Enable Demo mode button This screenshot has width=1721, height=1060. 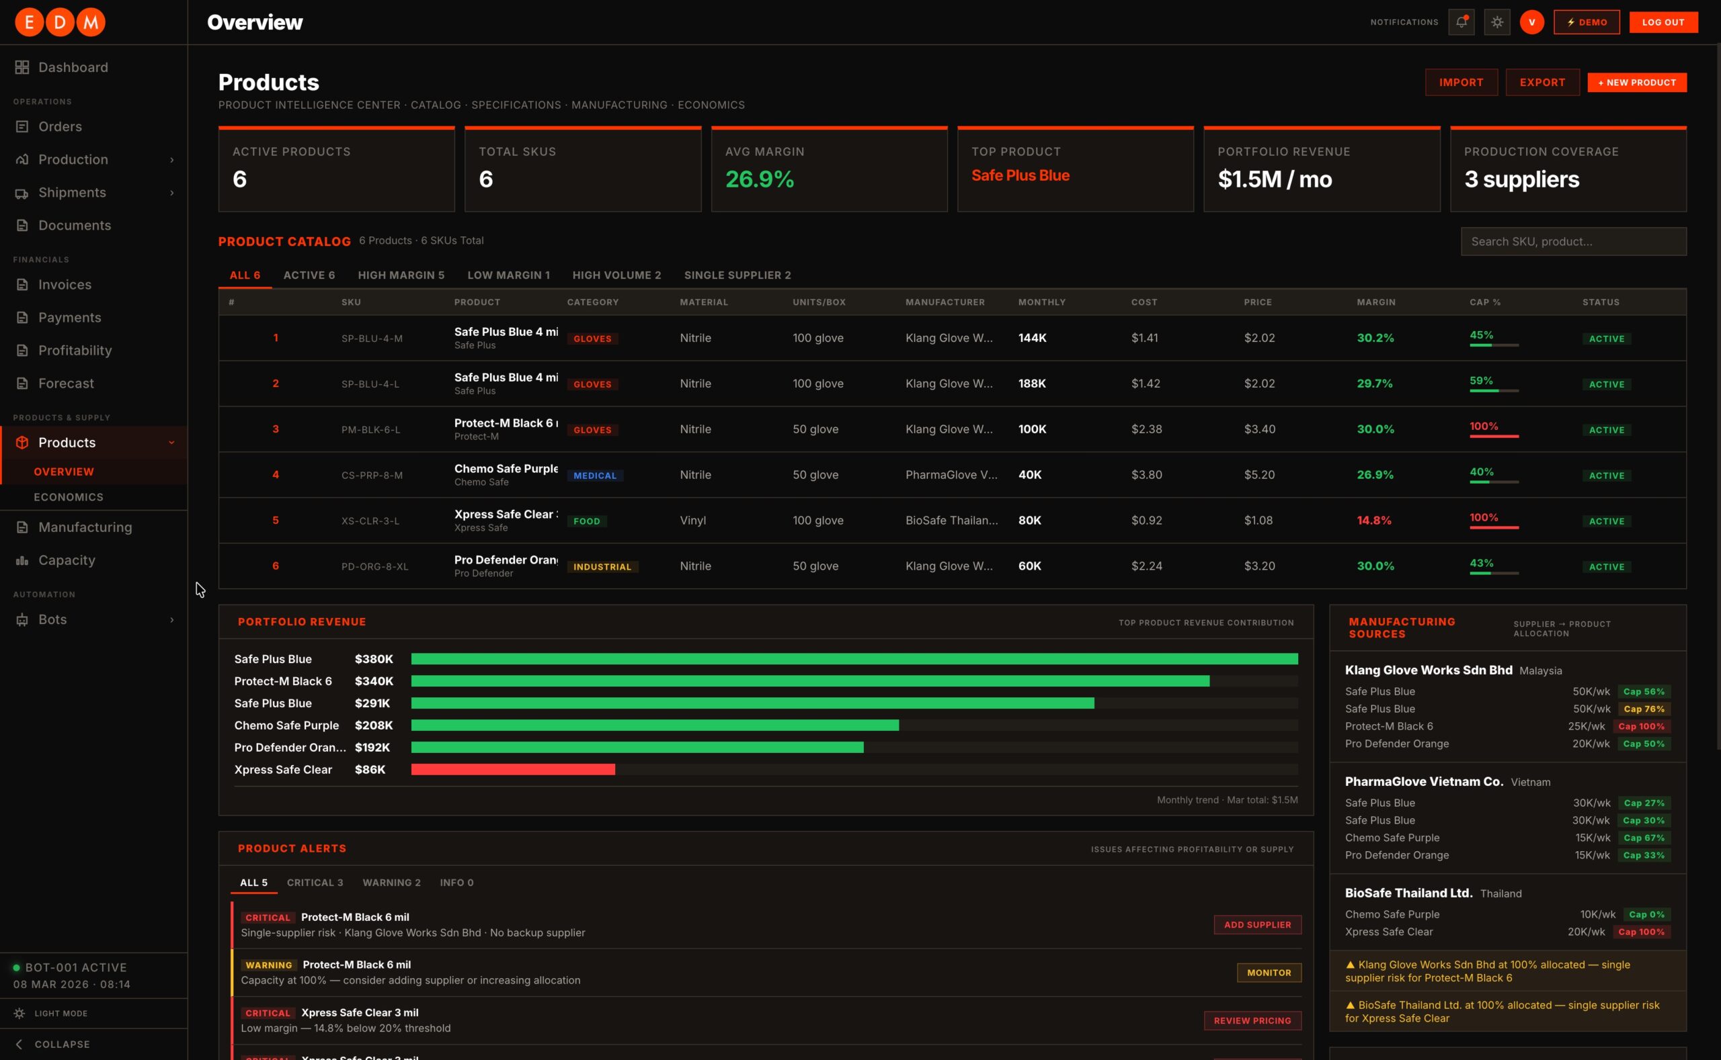pos(1587,21)
